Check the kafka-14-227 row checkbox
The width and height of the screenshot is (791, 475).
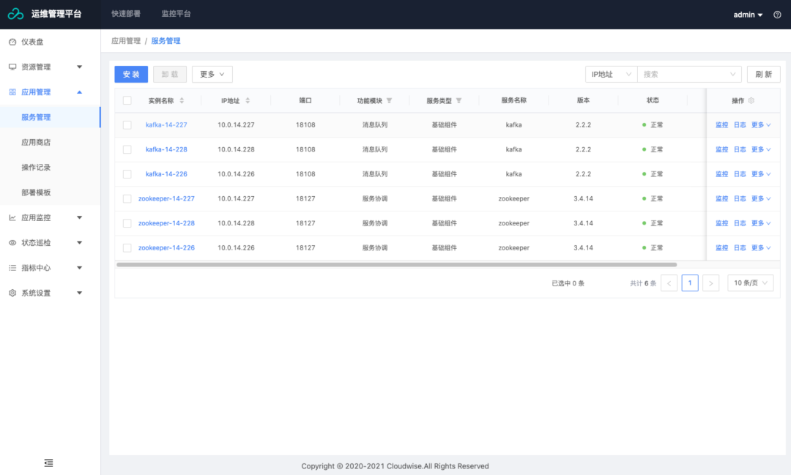[127, 125]
